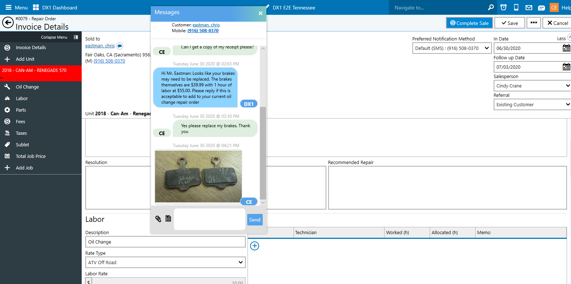This screenshot has height=284, width=571.
Task: Close the Messages popup
Action: tap(261, 13)
